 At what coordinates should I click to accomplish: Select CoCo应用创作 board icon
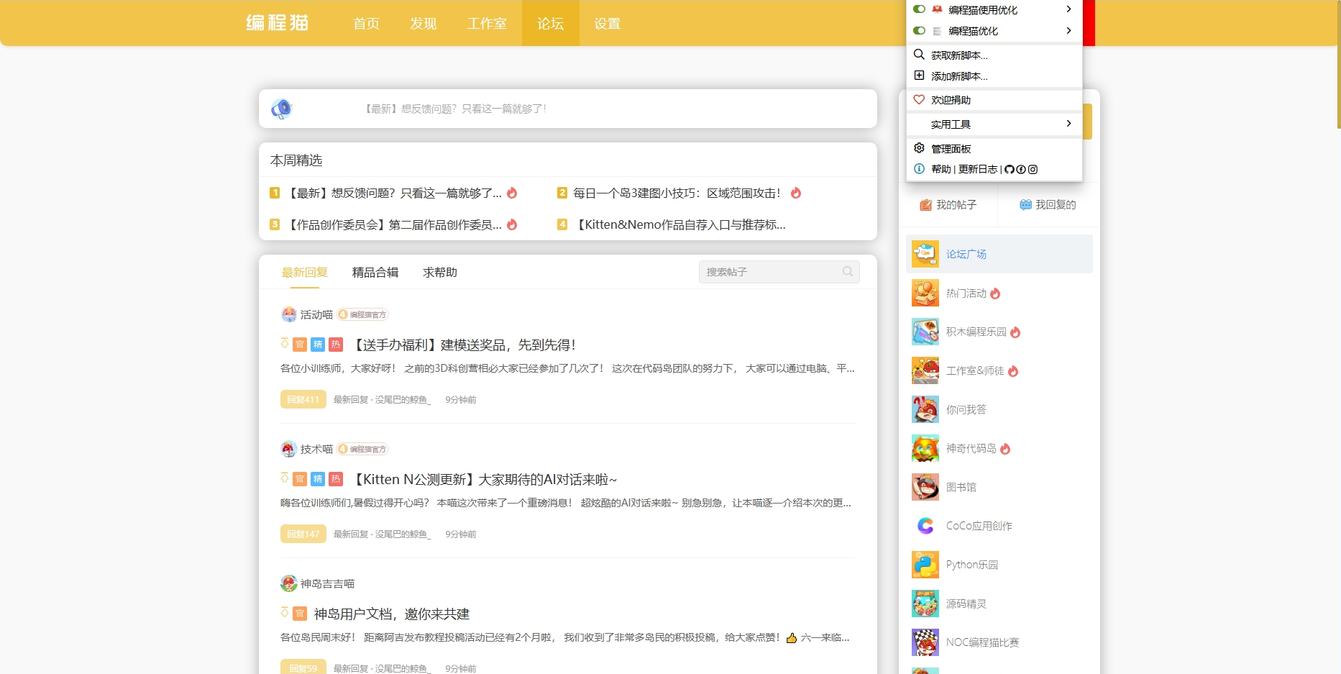point(925,526)
